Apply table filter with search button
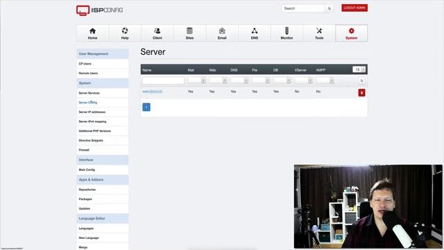The height and width of the screenshot is (250, 444). (361, 81)
